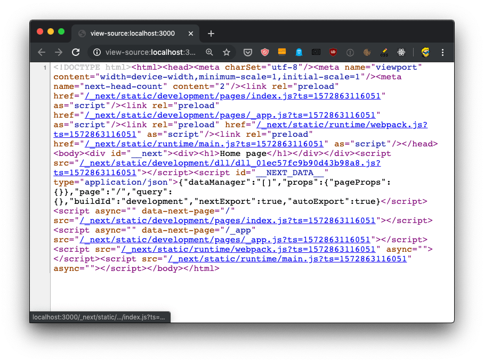Open the CSS editor extension

click(384, 52)
